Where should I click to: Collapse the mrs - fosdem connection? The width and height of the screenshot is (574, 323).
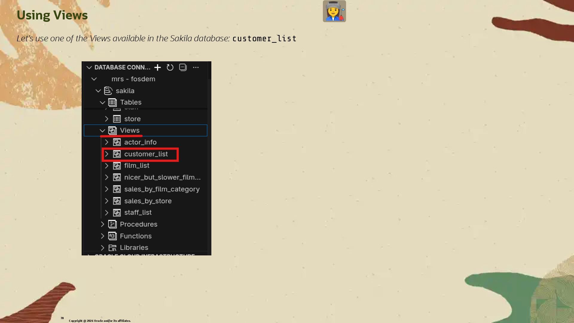click(94, 79)
